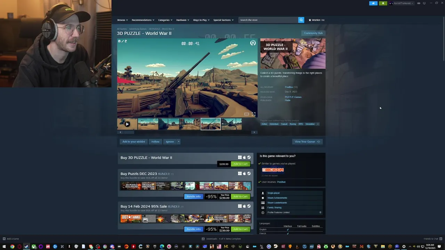445x250 pixels.
Task: Click Apple icon on the Puzzls DEC 2023 bundle row
Action: (x=244, y=174)
